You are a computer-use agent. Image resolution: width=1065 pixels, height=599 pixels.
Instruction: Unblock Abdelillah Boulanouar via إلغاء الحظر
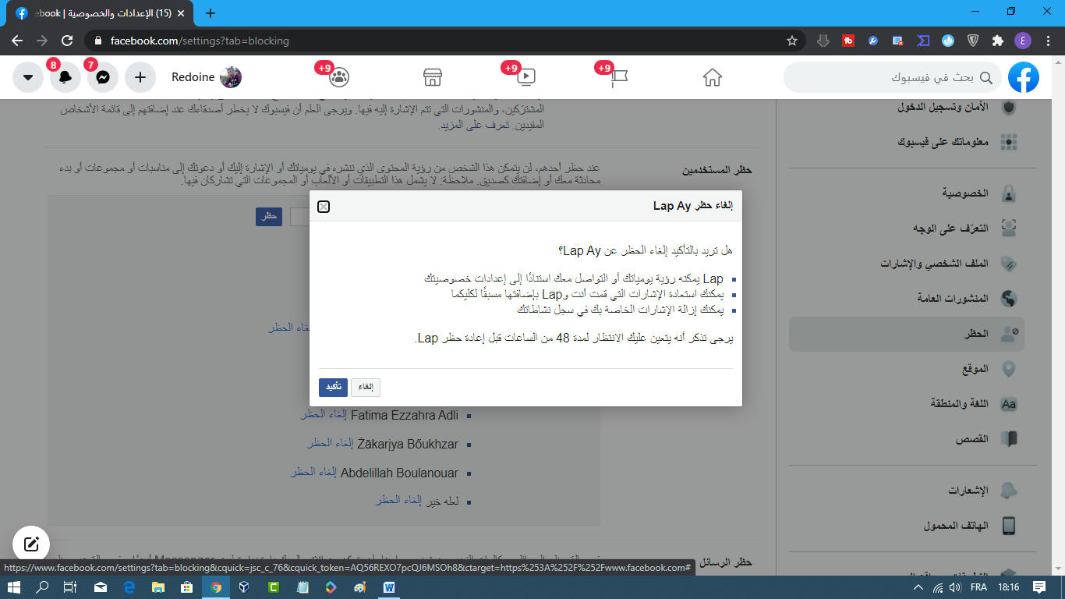[x=313, y=473]
